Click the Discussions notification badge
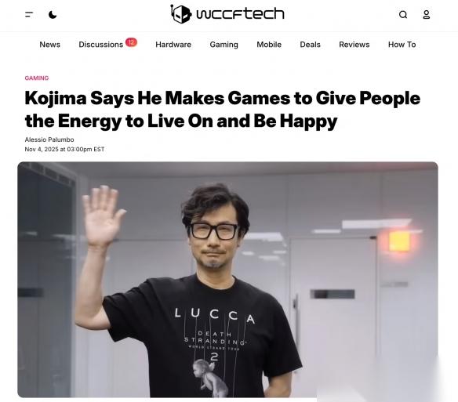The height and width of the screenshot is (402, 458). 131,42
